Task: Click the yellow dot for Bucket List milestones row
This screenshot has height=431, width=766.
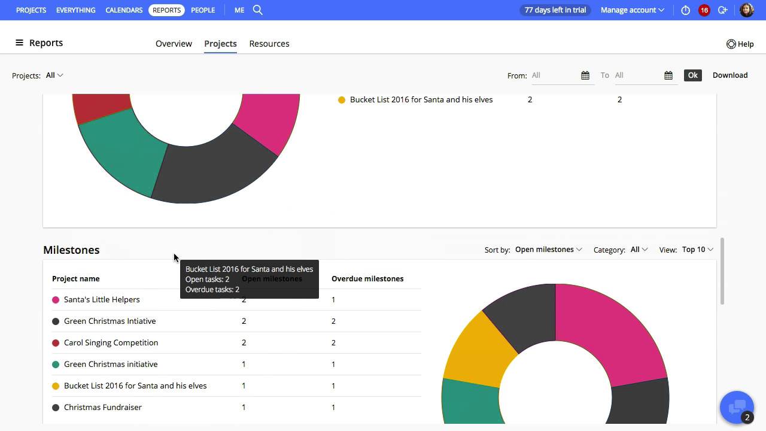Action: point(56,386)
